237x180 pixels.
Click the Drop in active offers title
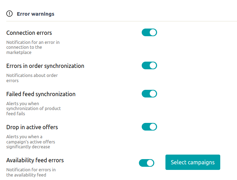[x=32, y=127]
